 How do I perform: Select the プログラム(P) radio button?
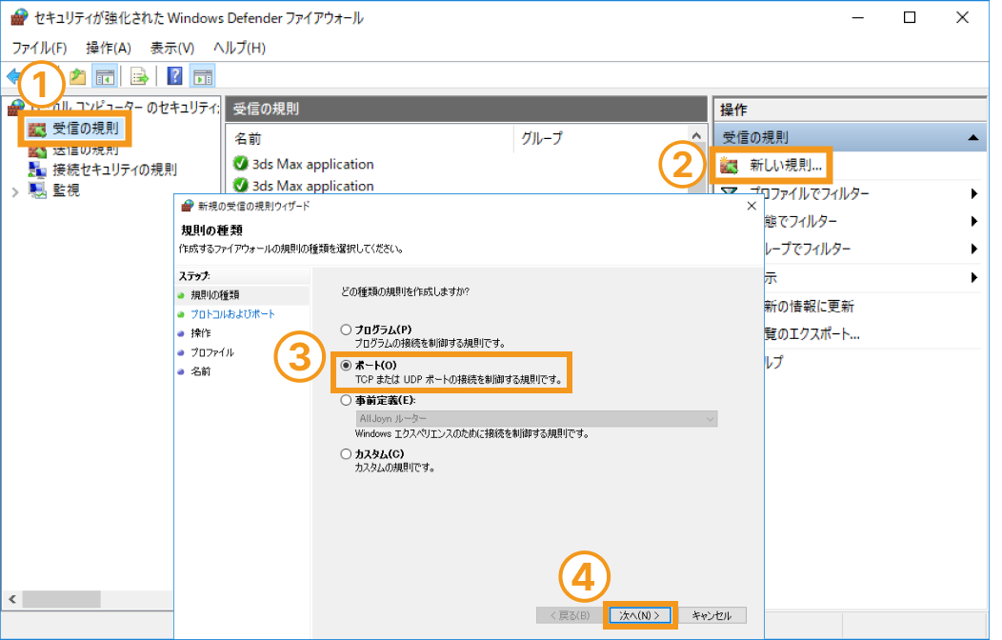click(x=346, y=330)
